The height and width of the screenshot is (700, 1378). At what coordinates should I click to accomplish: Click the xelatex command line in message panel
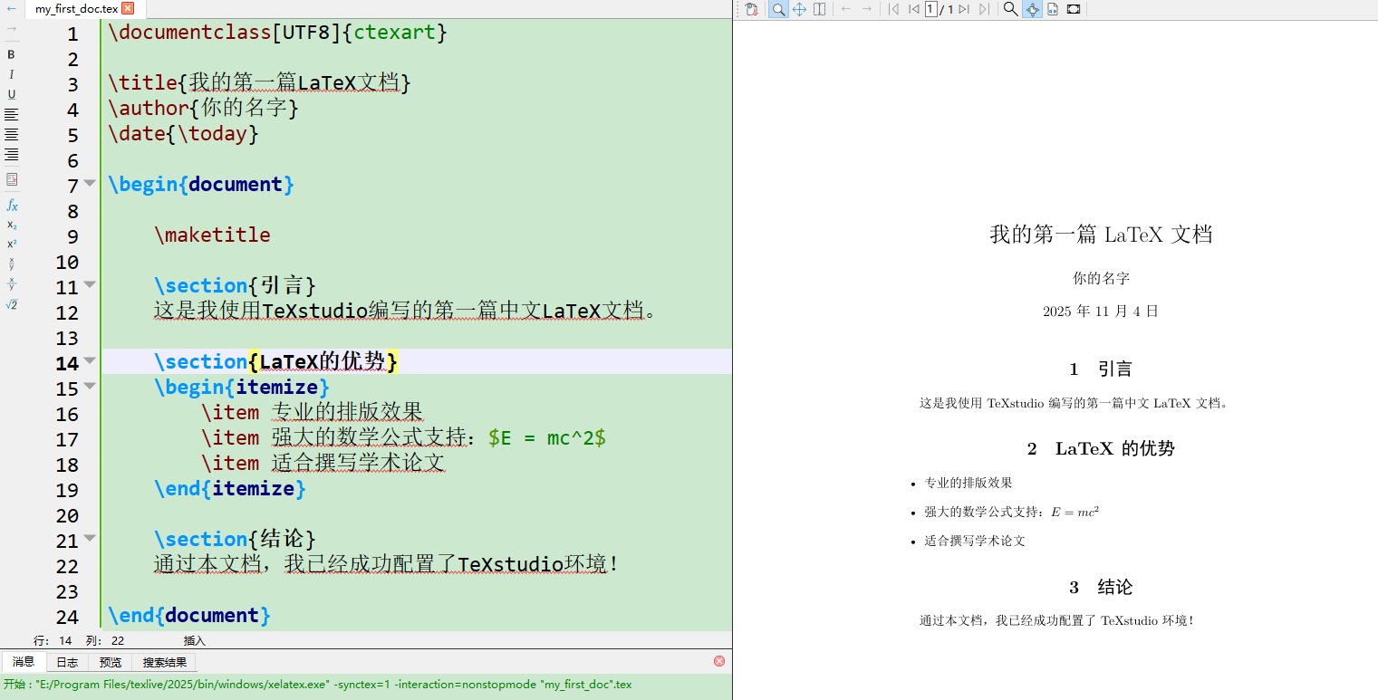coord(317,685)
